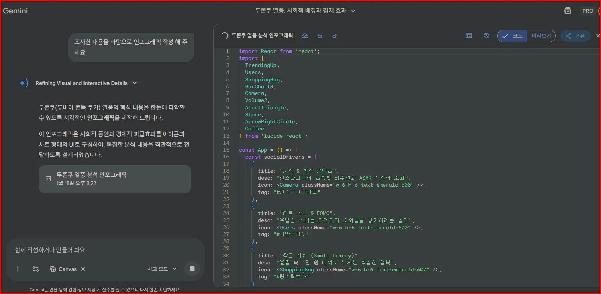Screen dimensions: 601x294
Task: Click the plus icon to add files
Action: click(x=18, y=269)
